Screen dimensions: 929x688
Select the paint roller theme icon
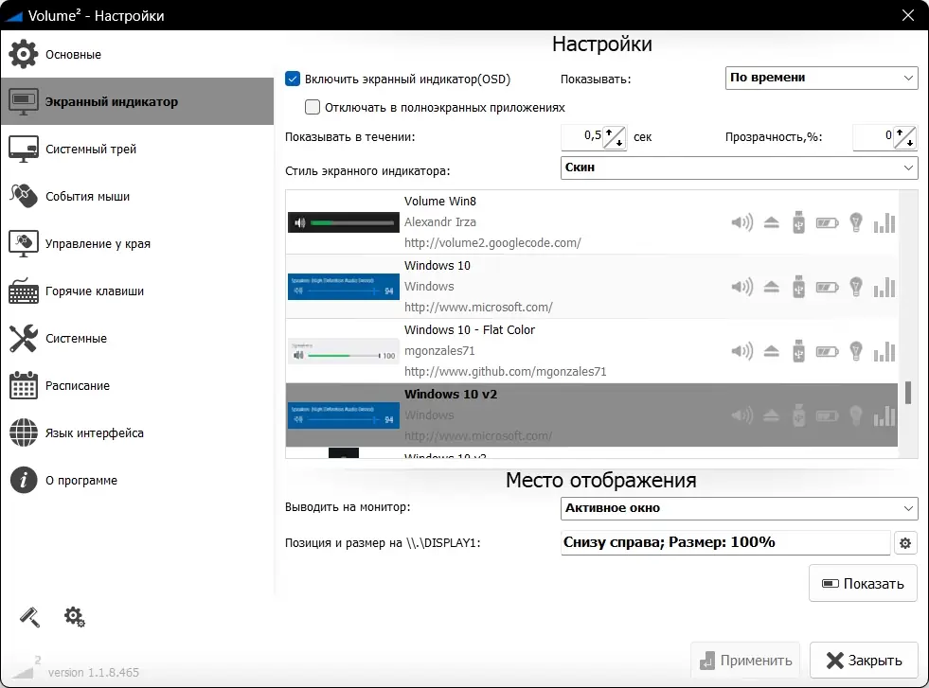coord(28,616)
